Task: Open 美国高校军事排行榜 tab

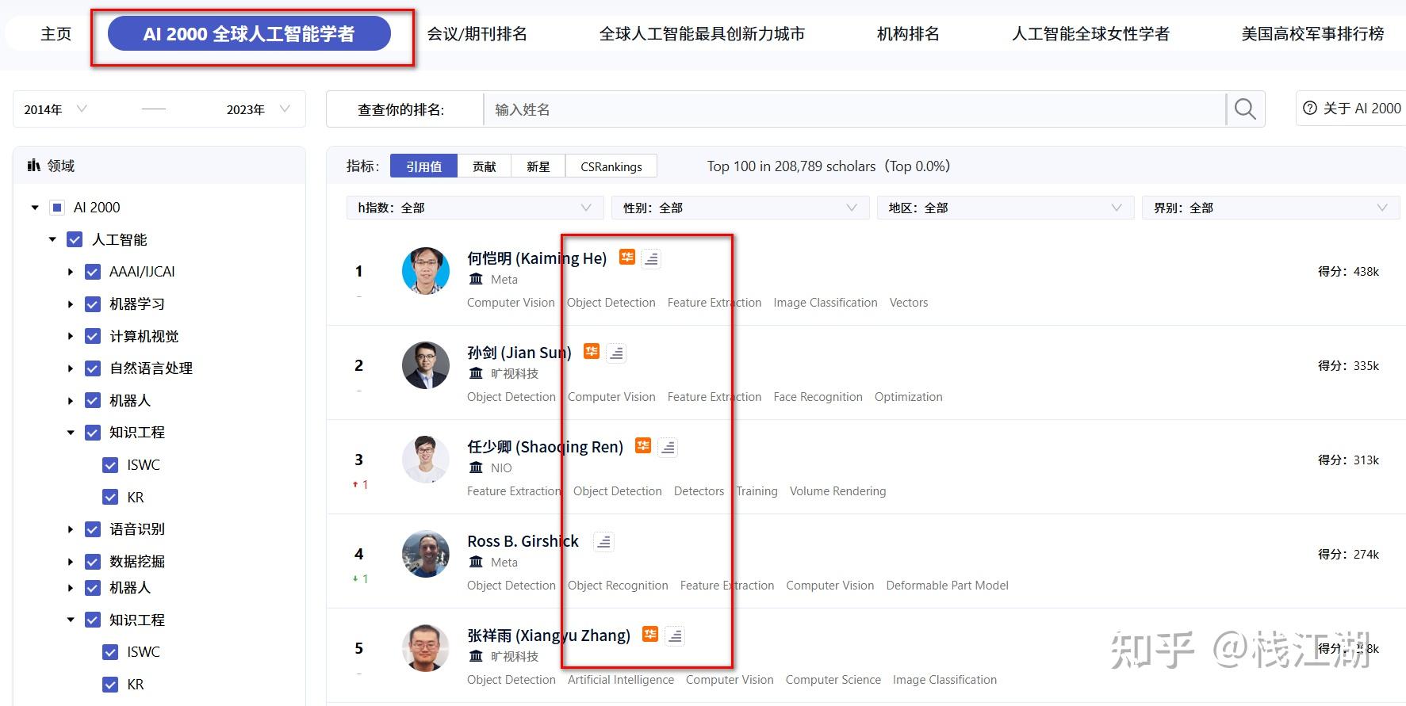Action: click(x=1312, y=34)
